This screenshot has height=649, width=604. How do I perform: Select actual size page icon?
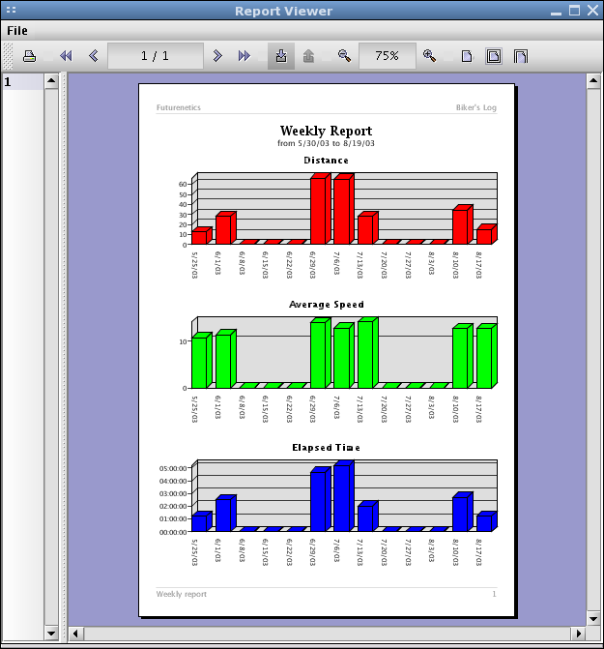(x=467, y=56)
